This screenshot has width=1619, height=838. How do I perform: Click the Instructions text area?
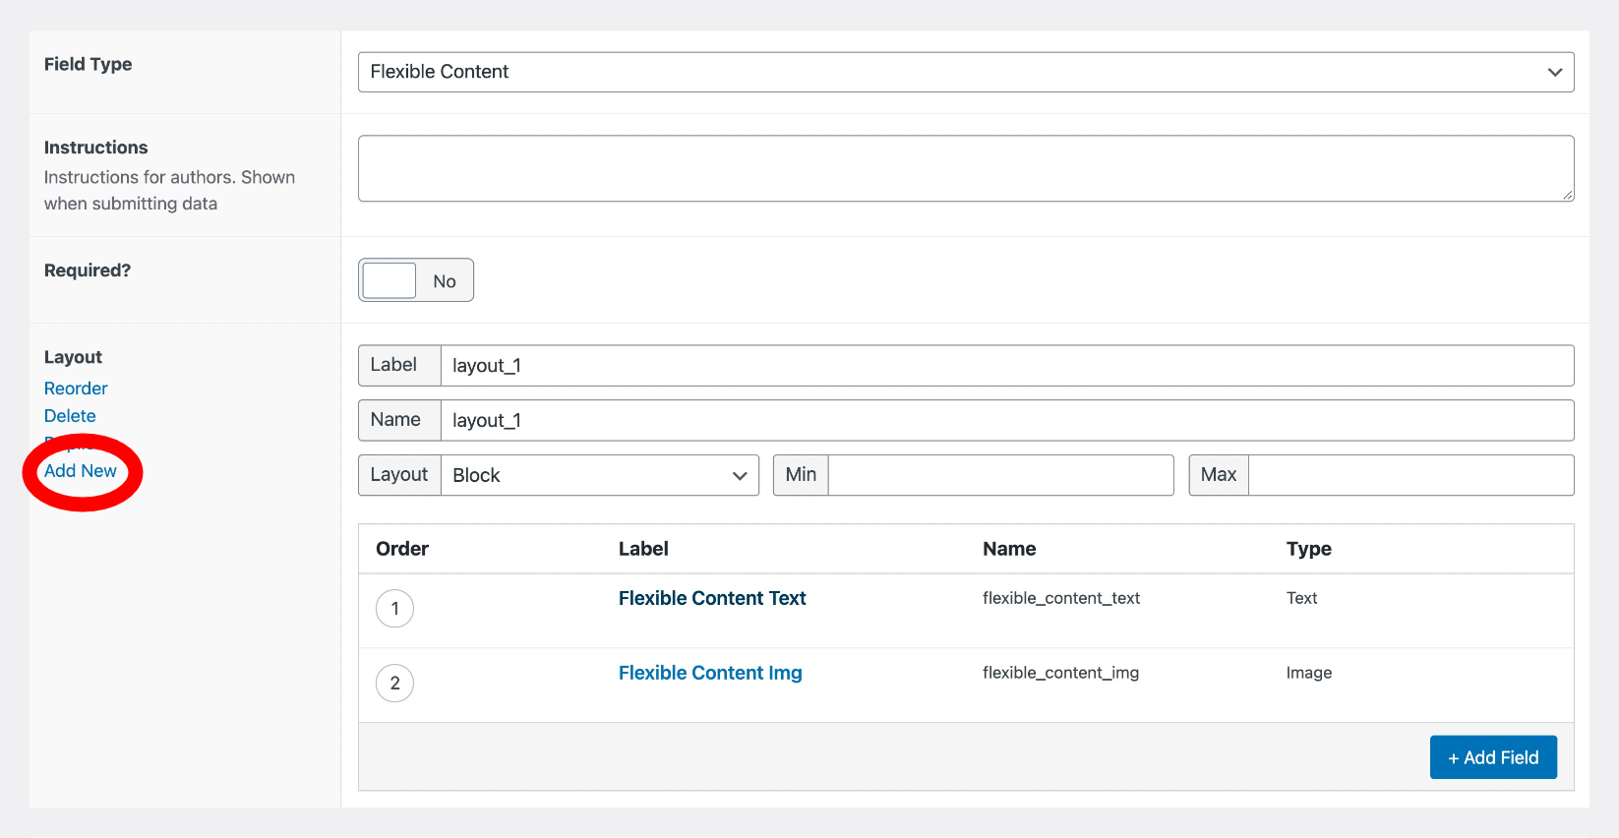pos(965,168)
